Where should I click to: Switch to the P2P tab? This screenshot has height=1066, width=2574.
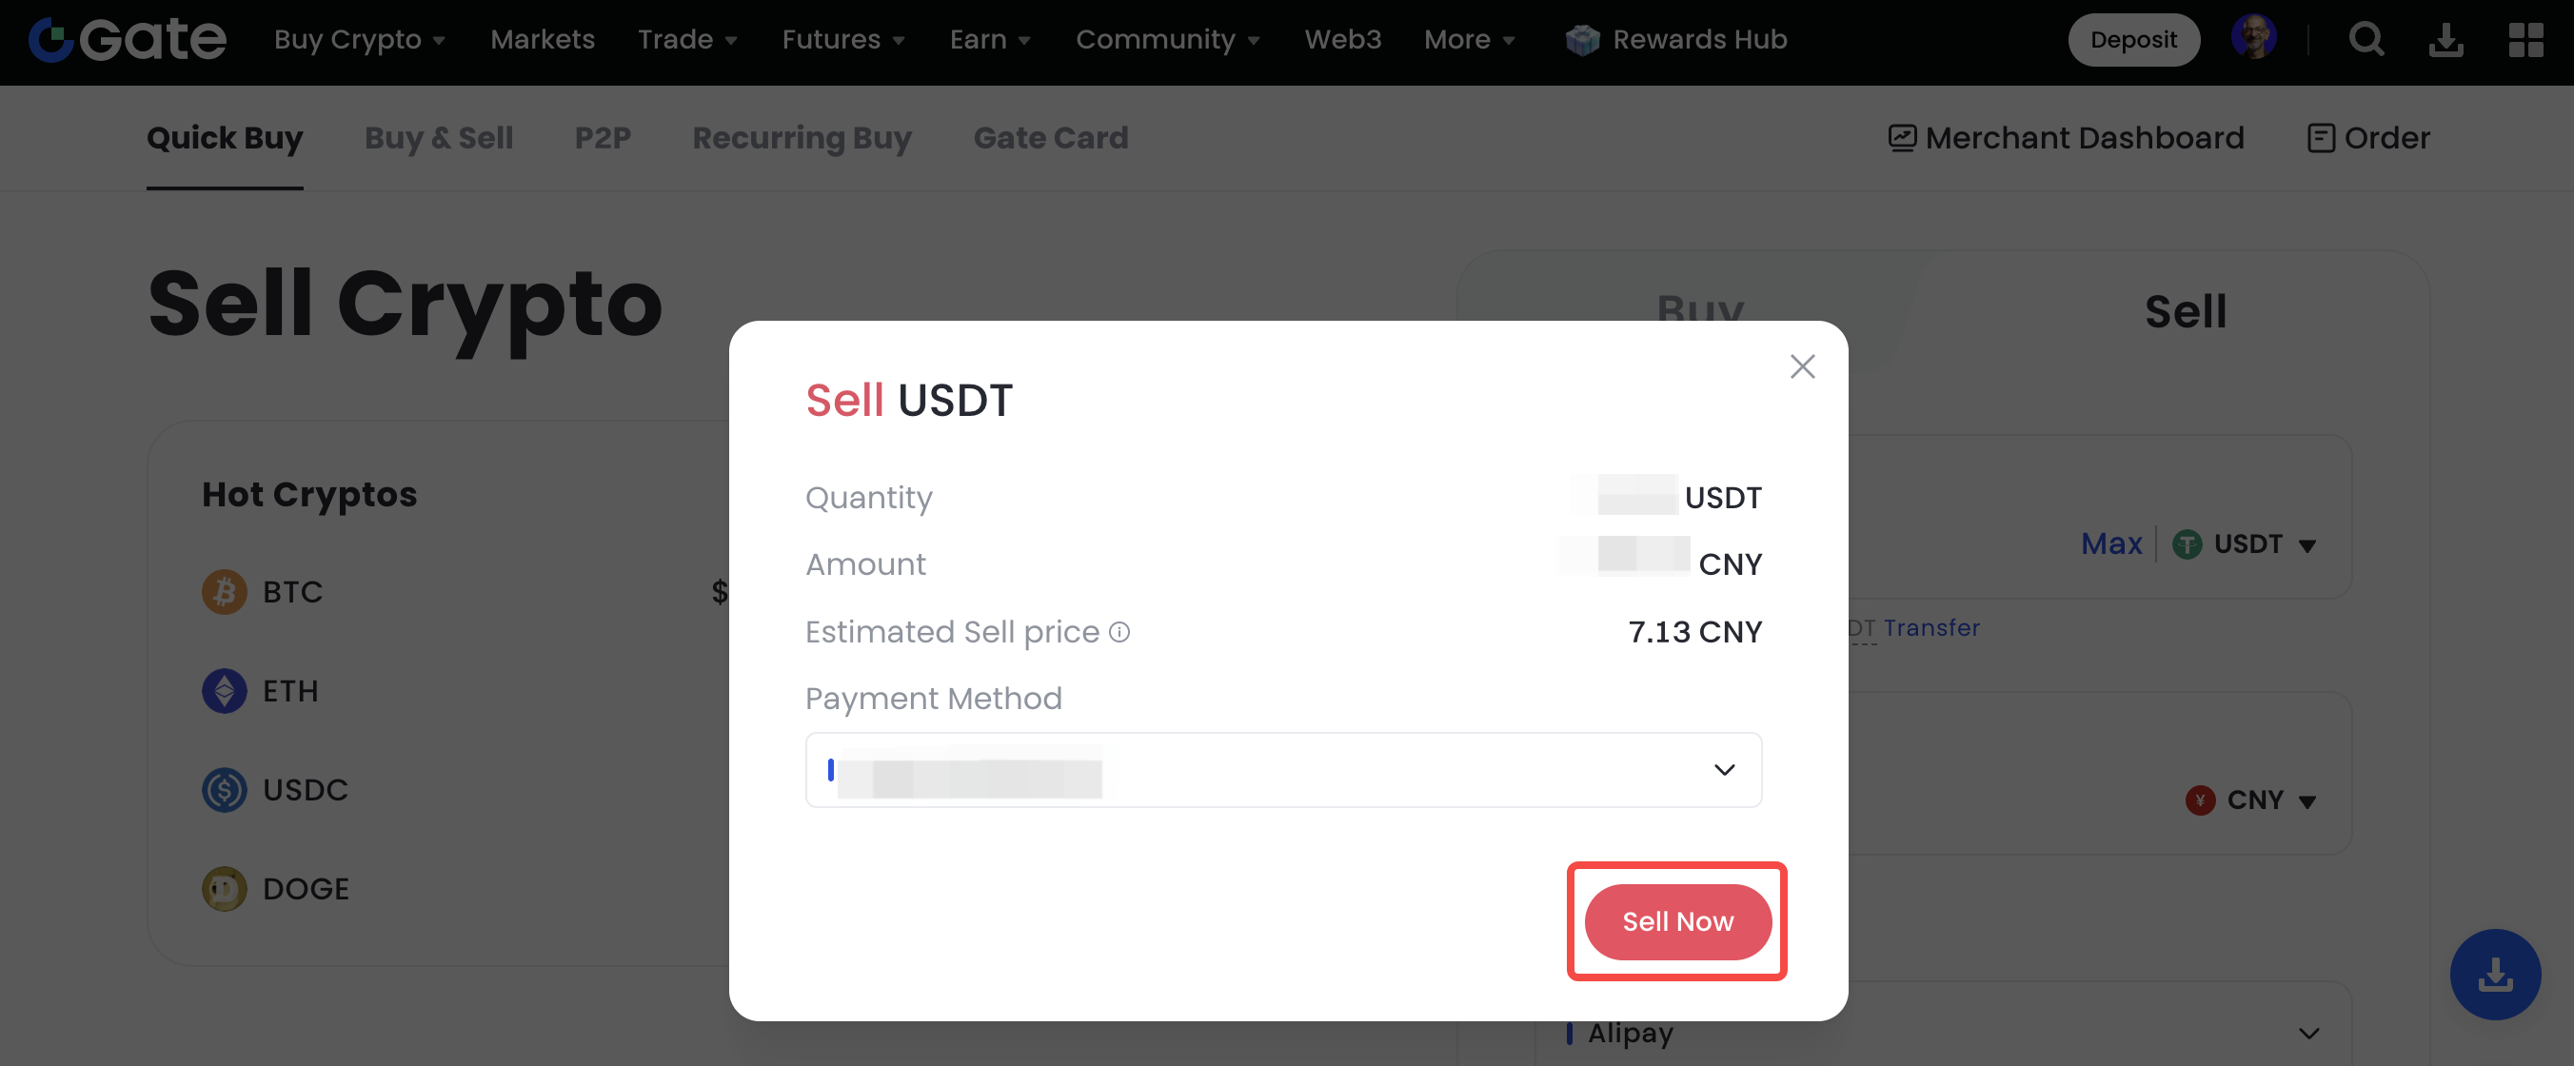tap(603, 138)
